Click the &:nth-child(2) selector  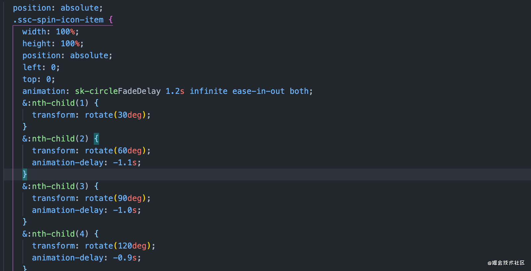[55, 139]
